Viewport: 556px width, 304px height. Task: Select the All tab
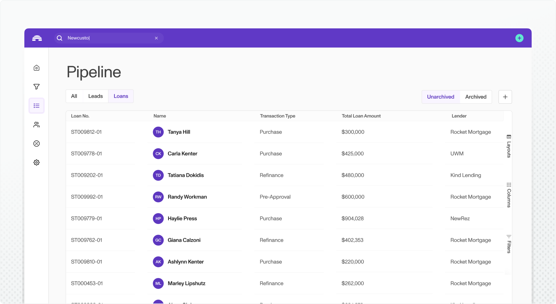tap(74, 96)
